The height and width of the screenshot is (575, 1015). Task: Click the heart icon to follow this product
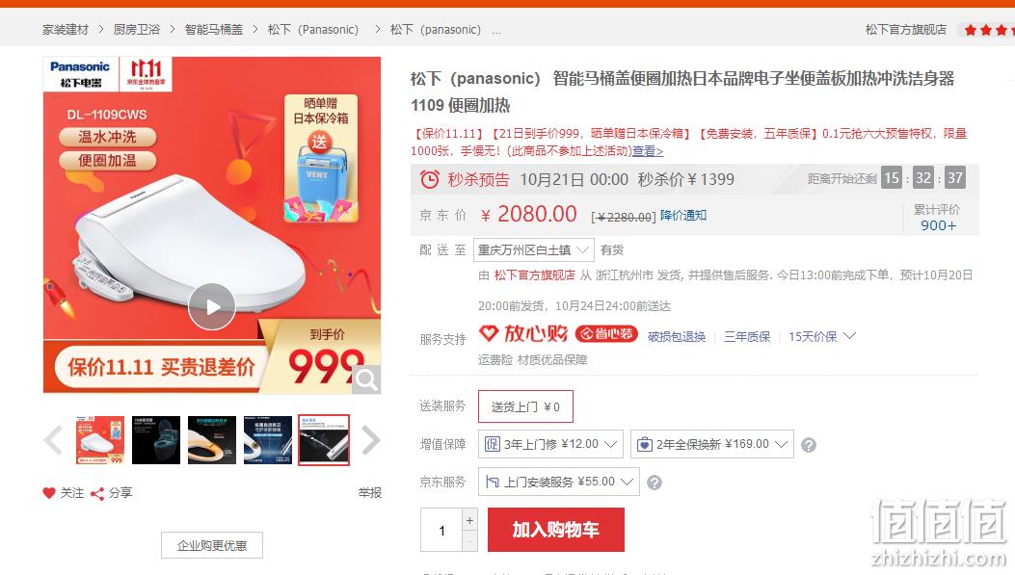point(48,493)
